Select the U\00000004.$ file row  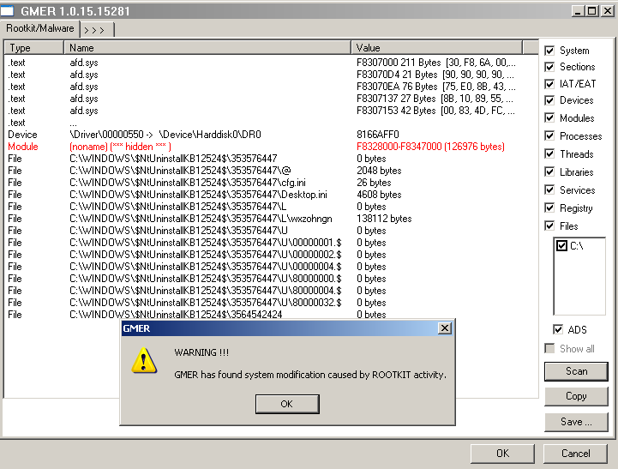coord(271,267)
